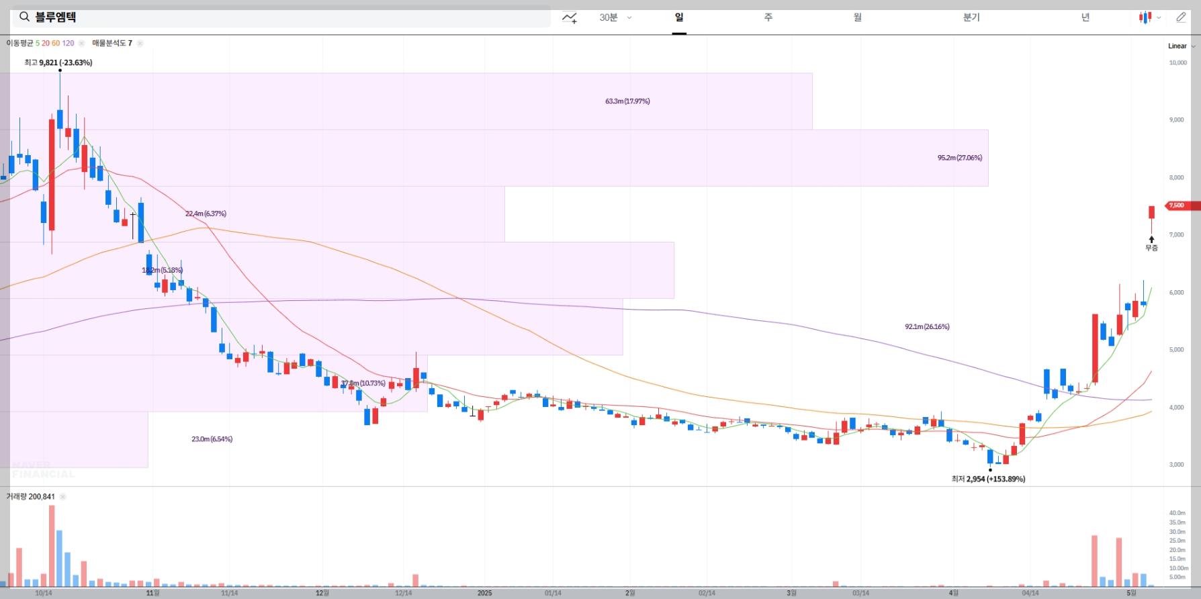Click the red 7,500 current price tag
Screen dimensions: 1201x599
(1182, 205)
